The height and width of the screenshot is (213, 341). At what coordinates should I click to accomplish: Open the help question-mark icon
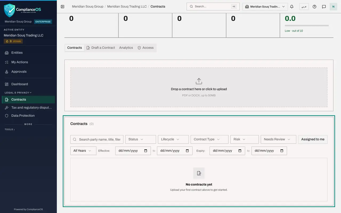tap(314, 7)
